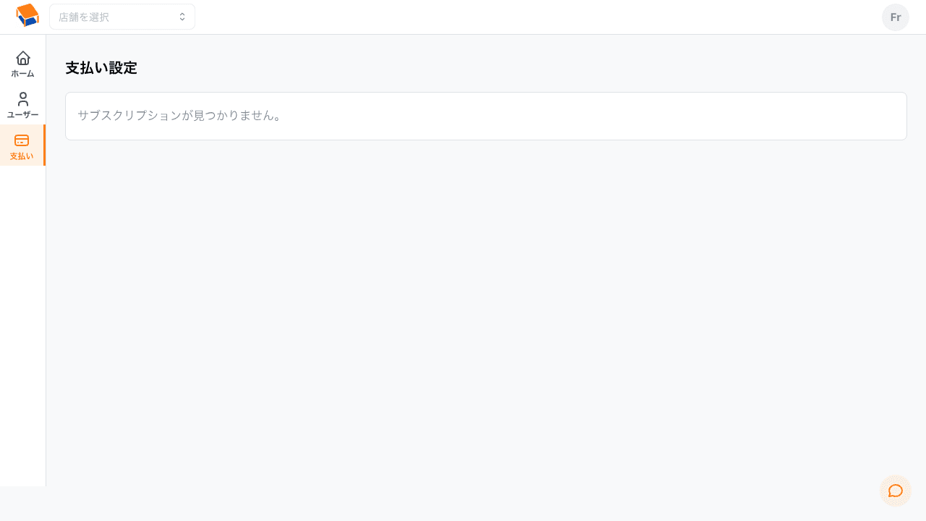
Task: Click the empty right side of subscription card
Action: point(593,116)
